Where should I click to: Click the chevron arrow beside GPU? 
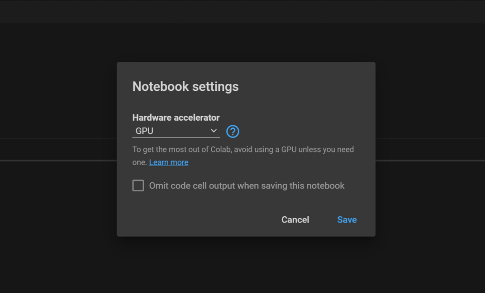pos(214,131)
